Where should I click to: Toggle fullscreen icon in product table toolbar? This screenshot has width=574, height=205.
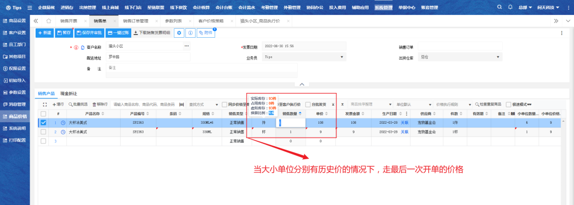coord(45,104)
